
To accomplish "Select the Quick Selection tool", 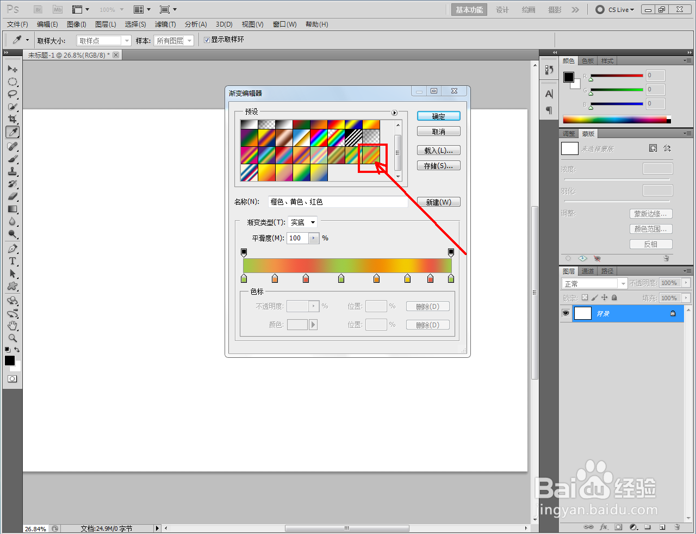I will pos(13,107).
